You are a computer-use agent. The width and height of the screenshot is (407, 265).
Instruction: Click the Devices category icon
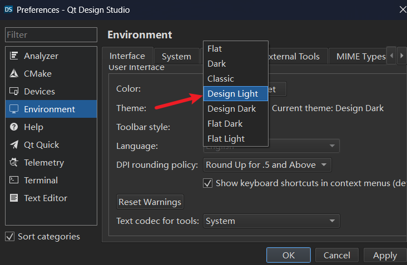14,92
